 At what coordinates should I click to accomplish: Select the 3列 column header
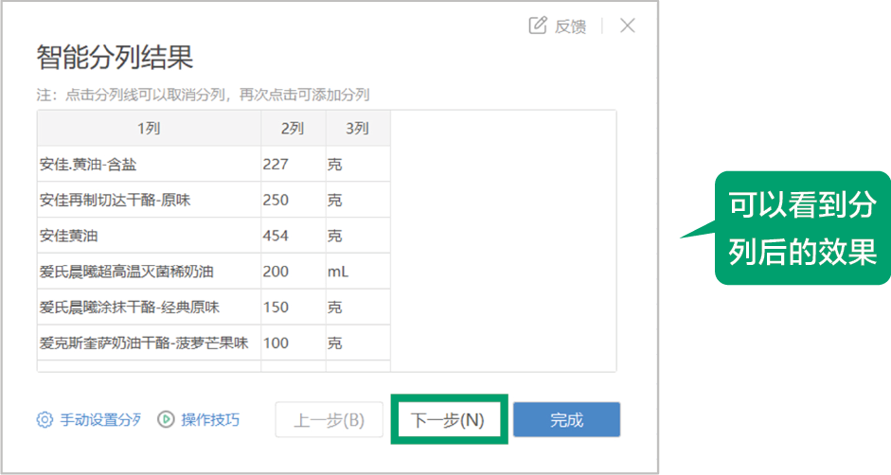pyautogui.click(x=357, y=129)
